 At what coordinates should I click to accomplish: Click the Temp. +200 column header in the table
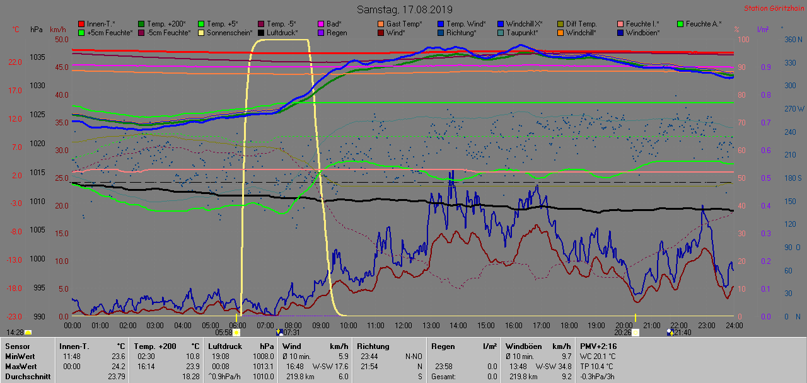pos(155,346)
